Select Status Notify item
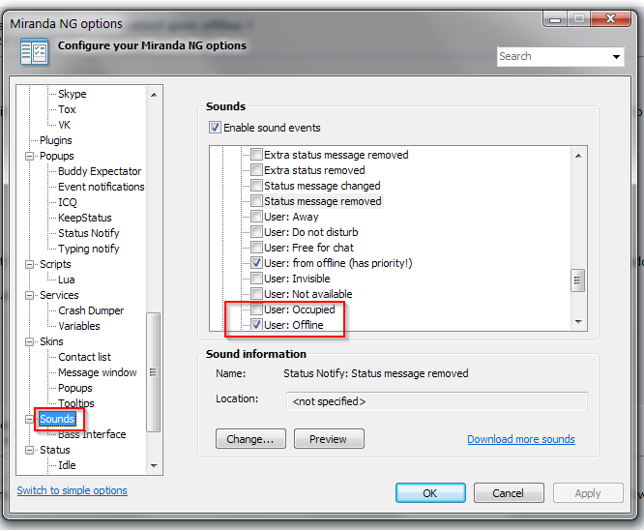The width and height of the screenshot is (644, 530). (x=89, y=233)
